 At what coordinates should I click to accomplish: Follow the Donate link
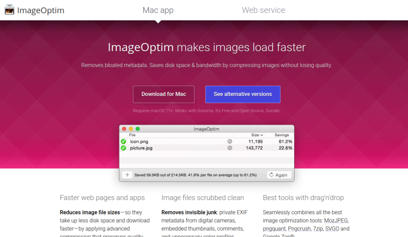pos(272,111)
